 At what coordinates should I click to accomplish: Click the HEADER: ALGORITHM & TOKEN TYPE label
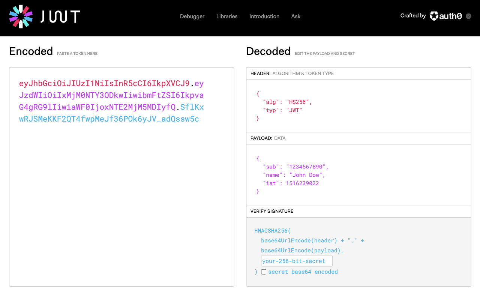292,74
